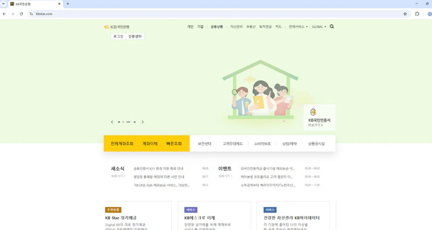Open news item about IE11 지원 종료 안내

pyautogui.click(x=158, y=169)
